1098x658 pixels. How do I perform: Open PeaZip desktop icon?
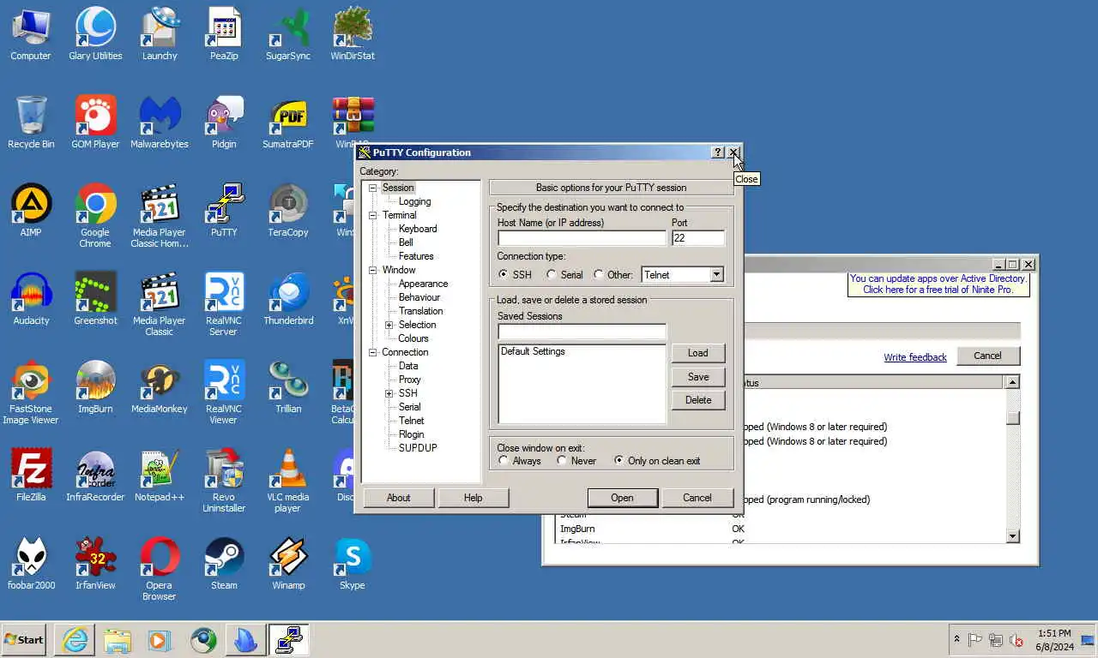point(224,34)
